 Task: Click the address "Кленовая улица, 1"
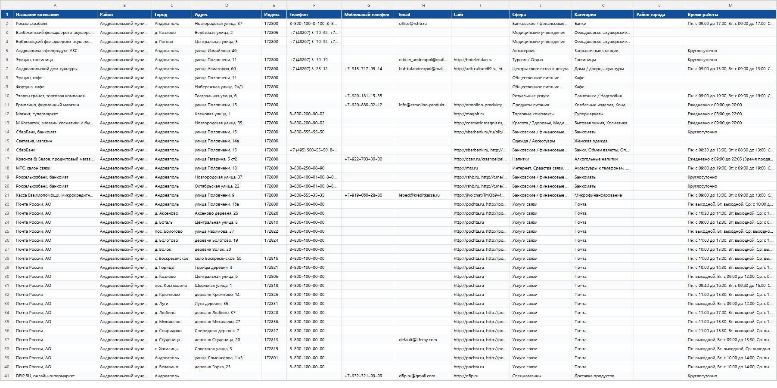tap(227, 114)
